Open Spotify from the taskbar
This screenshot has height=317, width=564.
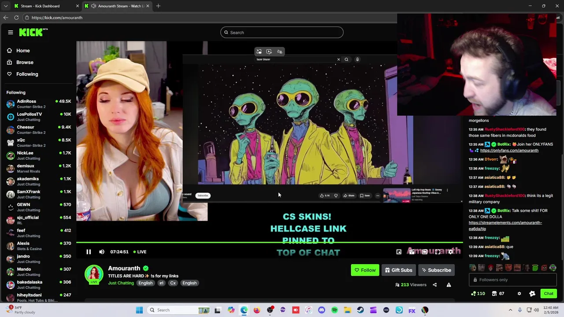(x=334, y=310)
